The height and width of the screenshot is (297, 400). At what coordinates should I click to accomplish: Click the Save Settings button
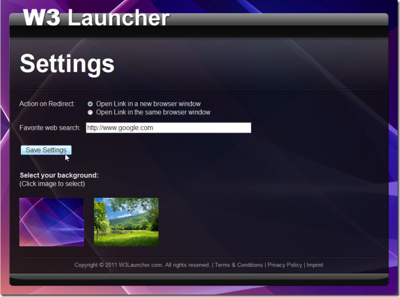pos(46,150)
